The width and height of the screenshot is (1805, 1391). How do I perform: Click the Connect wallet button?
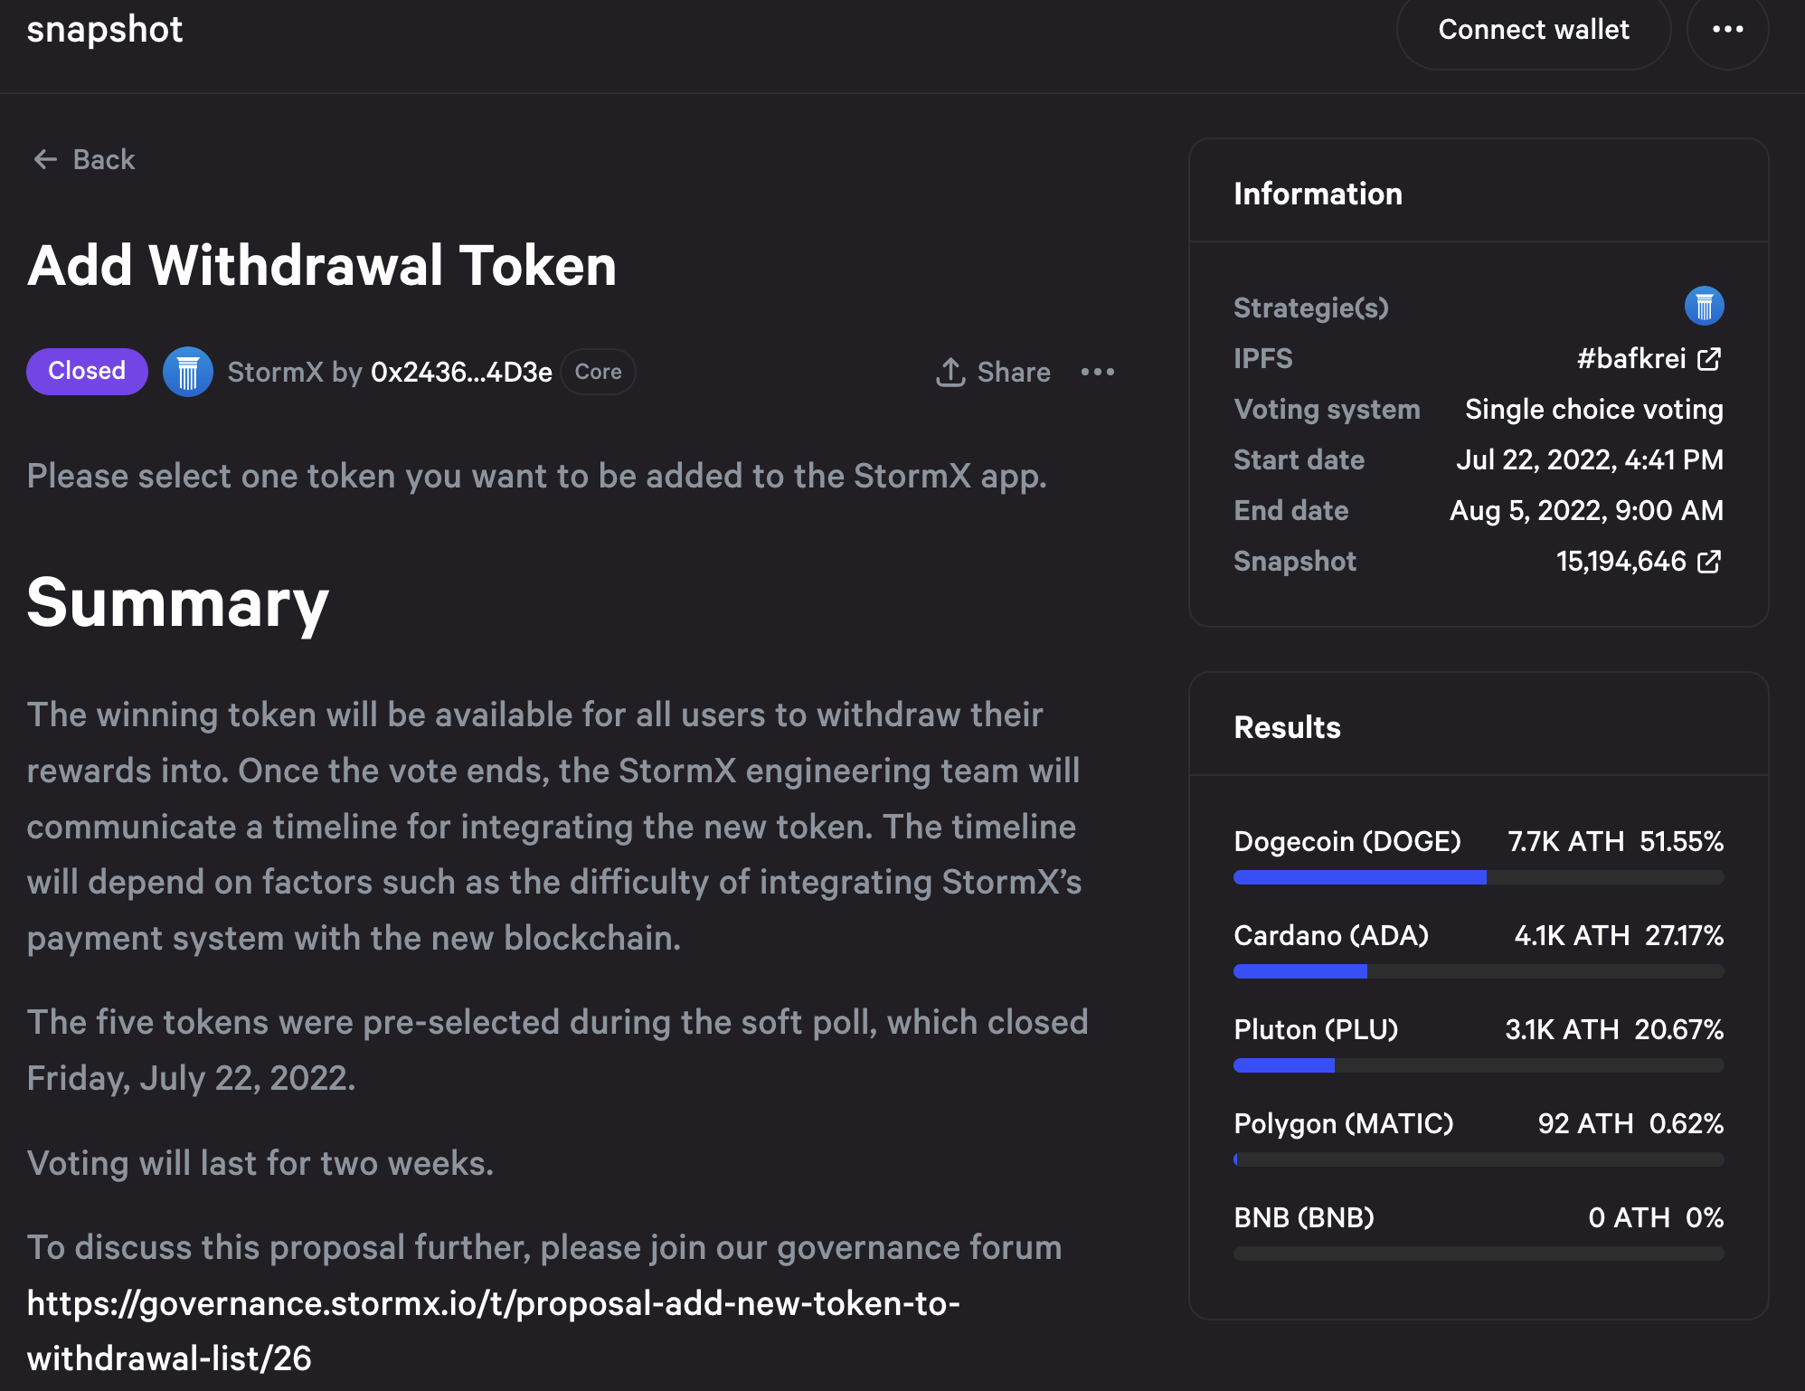pyautogui.click(x=1534, y=30)
